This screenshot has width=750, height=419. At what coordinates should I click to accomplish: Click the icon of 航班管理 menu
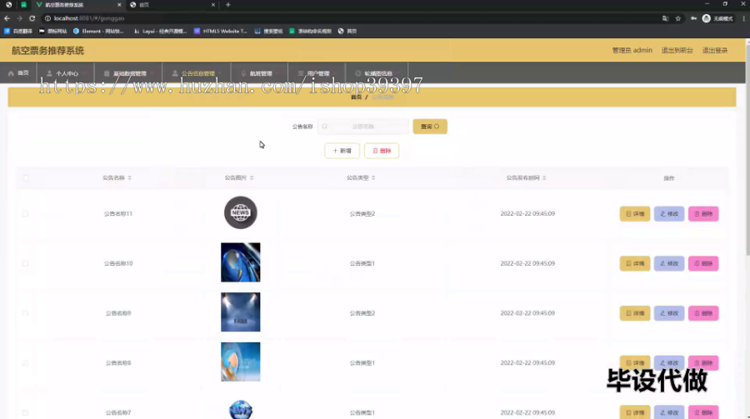click(243, 73)
